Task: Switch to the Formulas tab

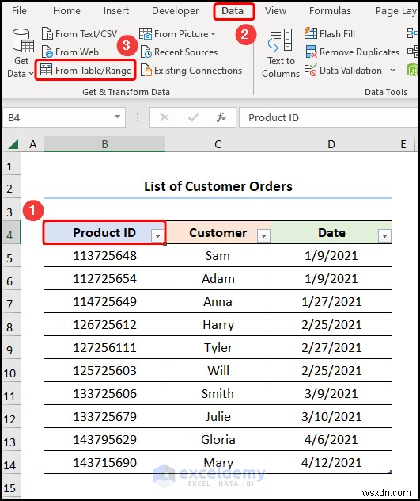Action: (330, 11)
